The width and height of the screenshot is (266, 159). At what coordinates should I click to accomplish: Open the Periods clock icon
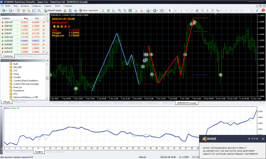(x=155, y=11)
